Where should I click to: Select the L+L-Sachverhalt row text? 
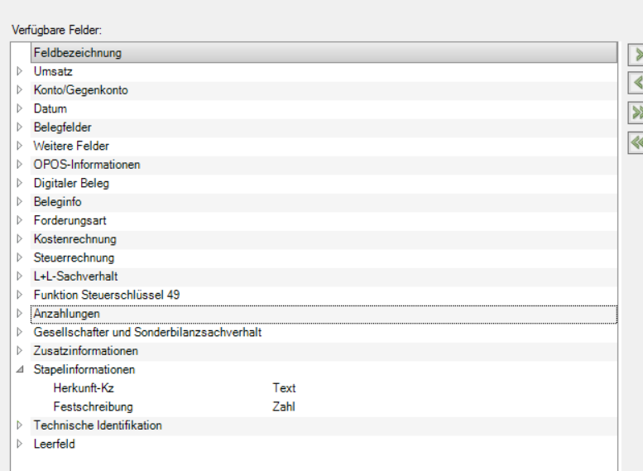[75, 276]
